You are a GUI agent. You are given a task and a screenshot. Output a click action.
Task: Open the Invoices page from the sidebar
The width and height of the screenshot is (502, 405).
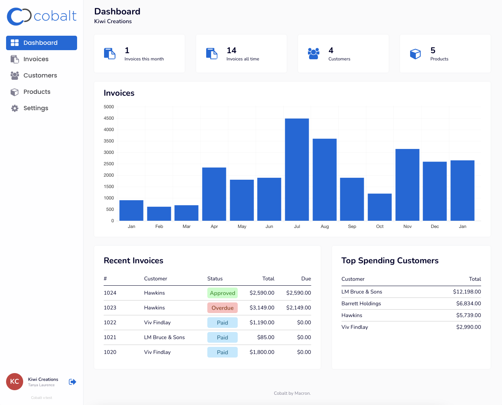pos(36,59)
